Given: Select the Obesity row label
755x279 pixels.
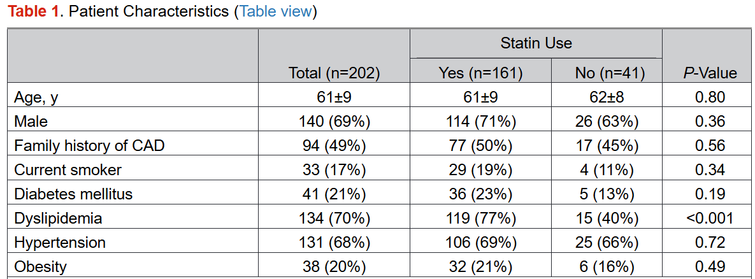Looking at the screenshot, I should [x=40, y=267].
